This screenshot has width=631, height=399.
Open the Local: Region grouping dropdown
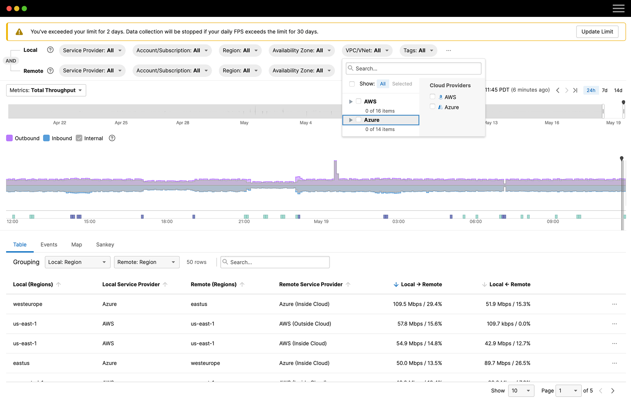tap(77, 262)
